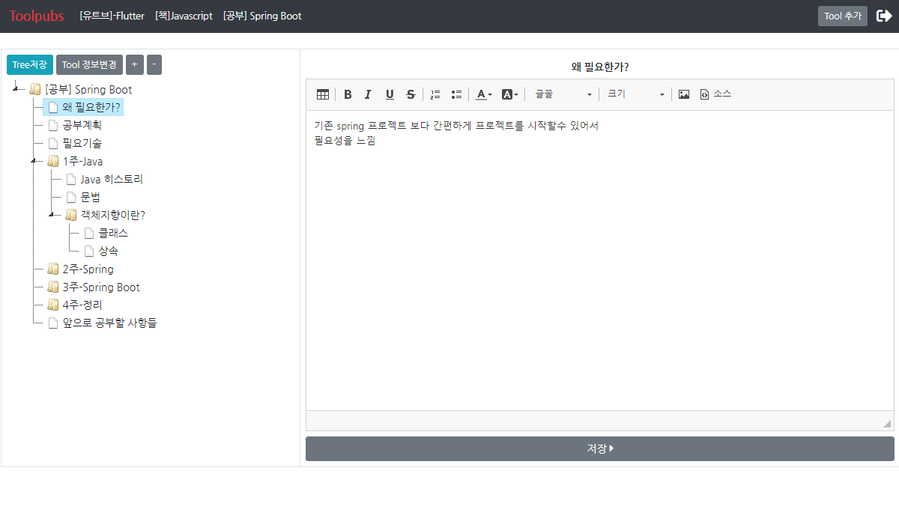Collapse the 객체지향이란? tree node

tap(52, 216)
